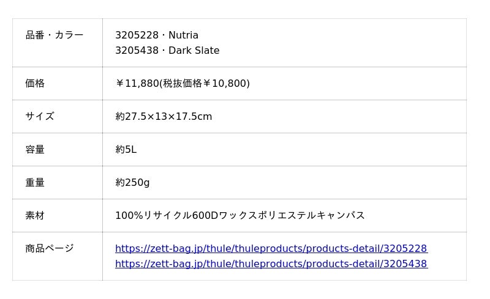Click the 約27.5×13×17.5cm size value
Viewport: 490px width, 299px height.
[x=164, y=116]
